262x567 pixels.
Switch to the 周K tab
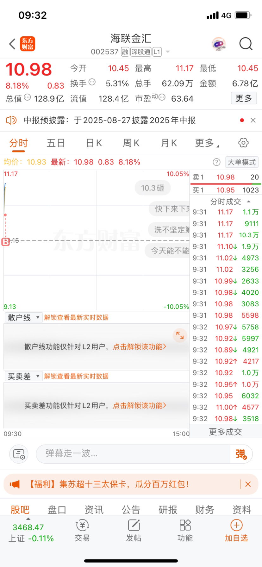coord(131,143)
